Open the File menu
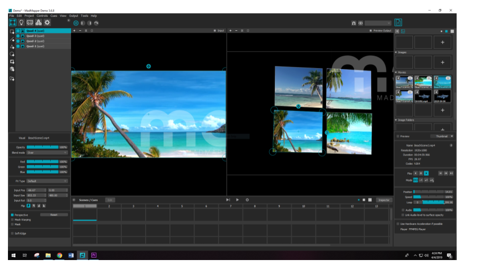Viewport: 477px width, 268px height. (x=11, y=16)
